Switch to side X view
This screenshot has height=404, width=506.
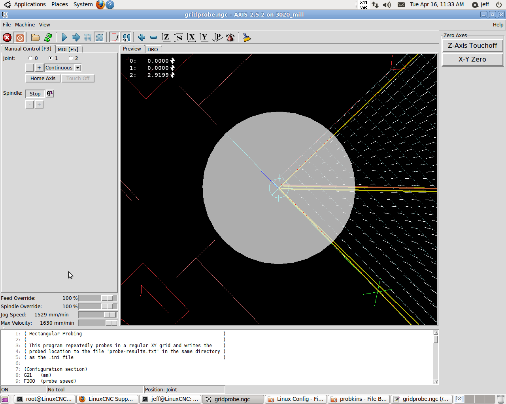(x=191, y=37)
